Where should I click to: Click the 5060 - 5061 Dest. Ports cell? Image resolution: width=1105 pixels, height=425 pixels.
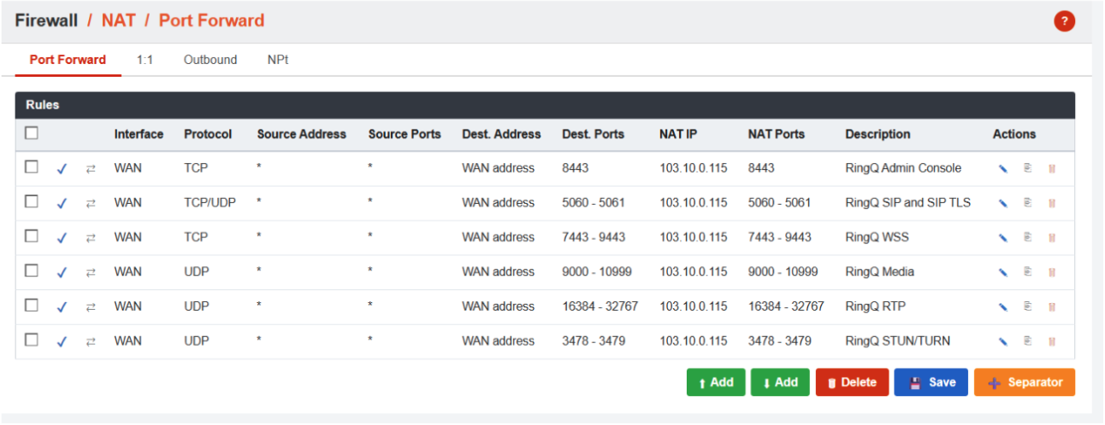point(594,203)
